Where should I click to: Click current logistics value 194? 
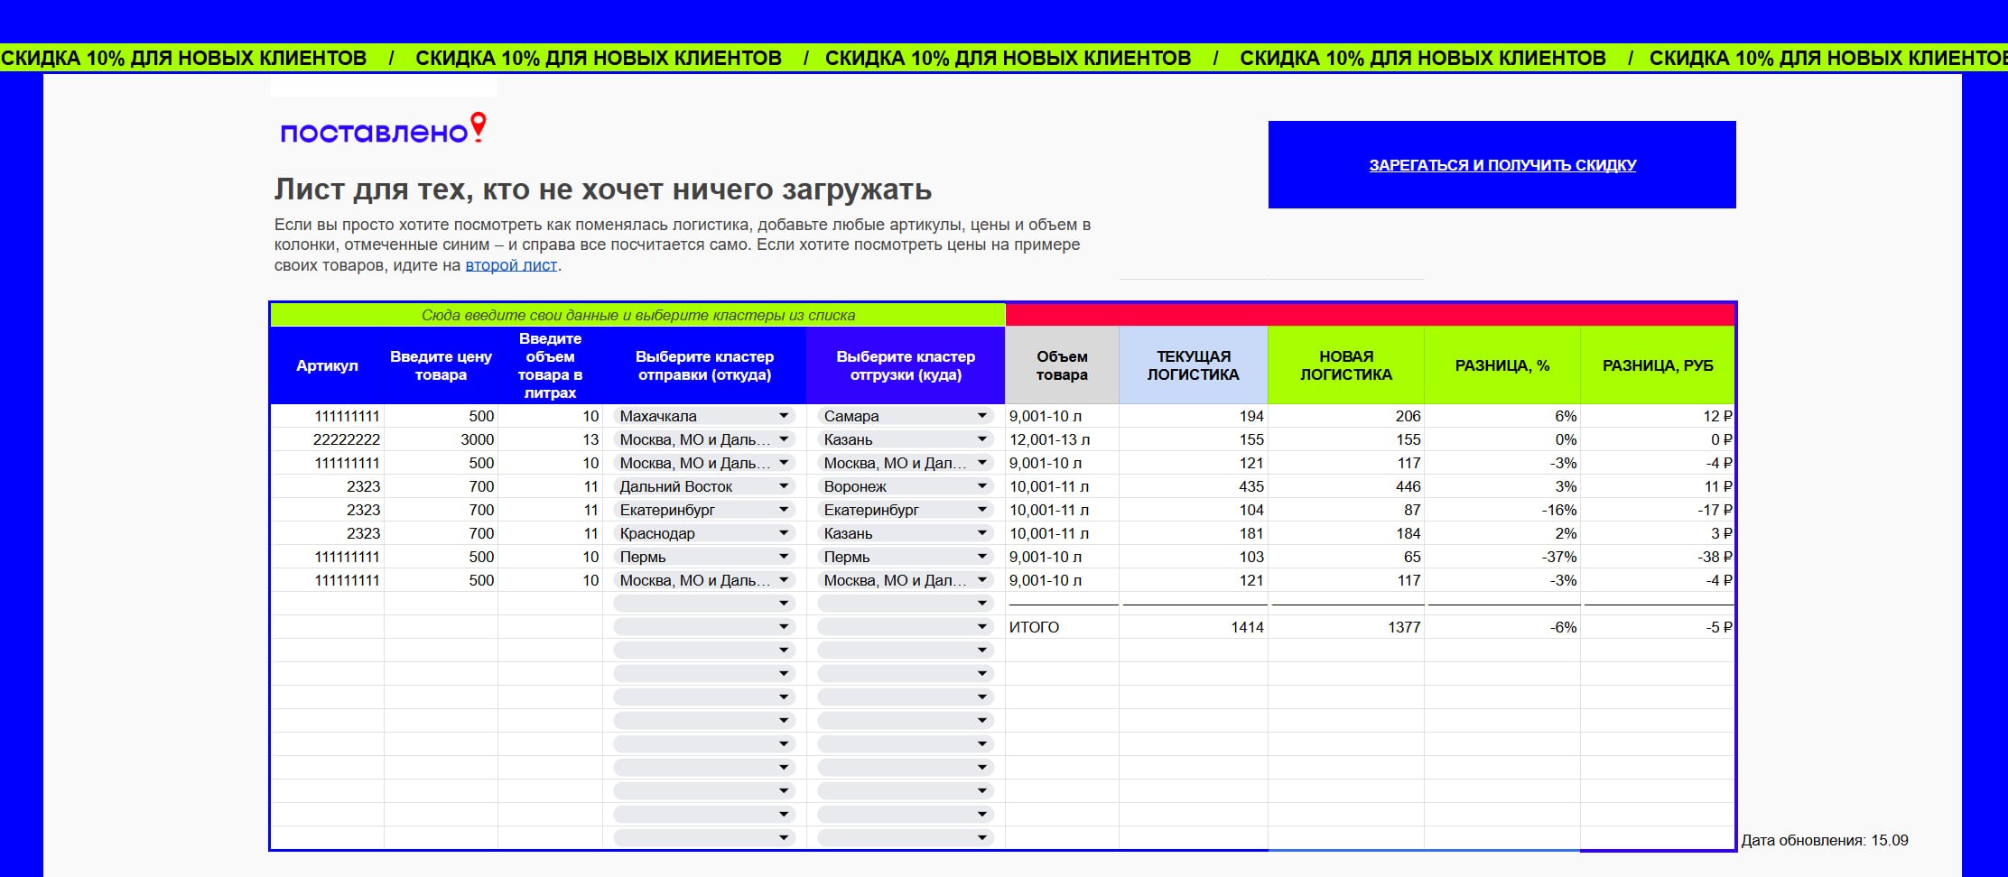pos(1194,416)
